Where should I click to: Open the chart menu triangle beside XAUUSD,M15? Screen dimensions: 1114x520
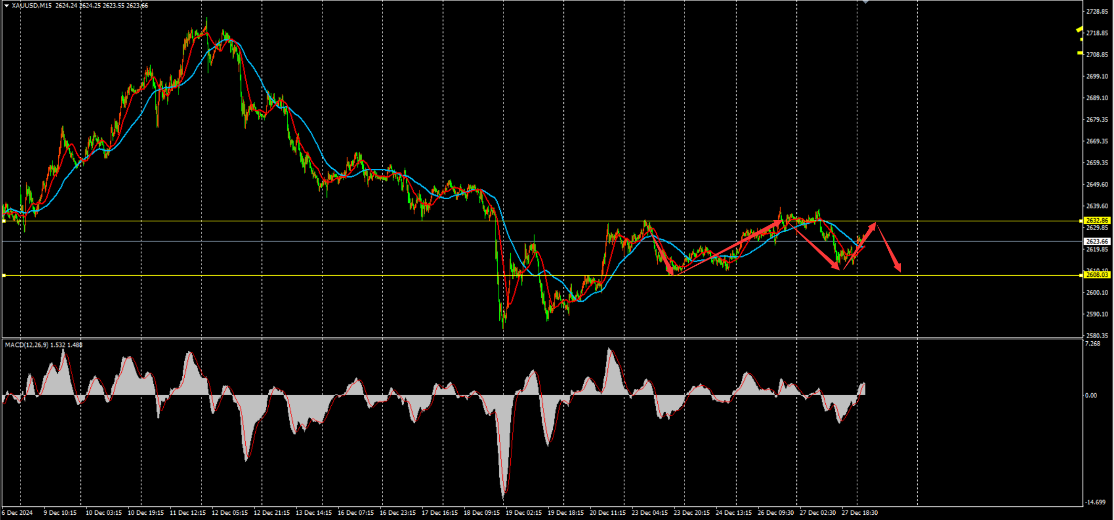pos(6,6)
